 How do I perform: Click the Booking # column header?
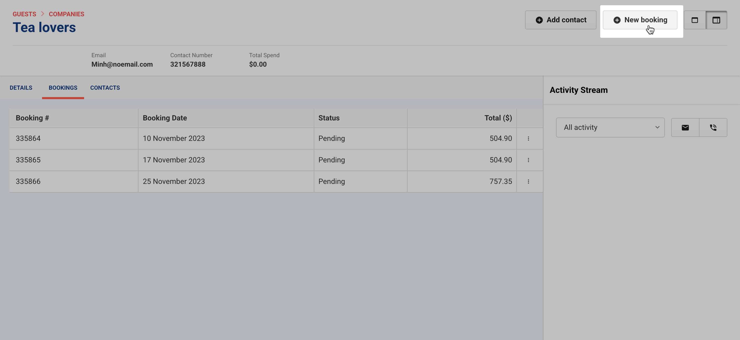(x=33, y=118)
